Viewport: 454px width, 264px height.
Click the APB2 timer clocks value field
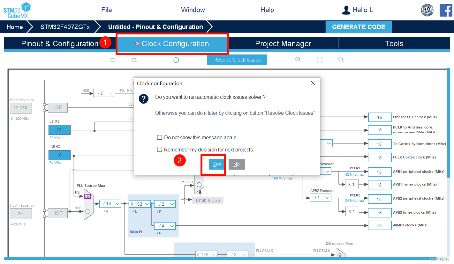click(380, 212)
